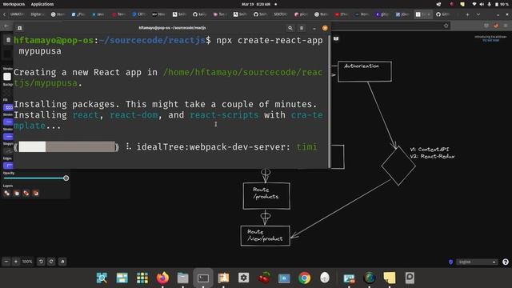Open Files manager from the dock
This screenshot has width=512, height=288.
(182, 278)
